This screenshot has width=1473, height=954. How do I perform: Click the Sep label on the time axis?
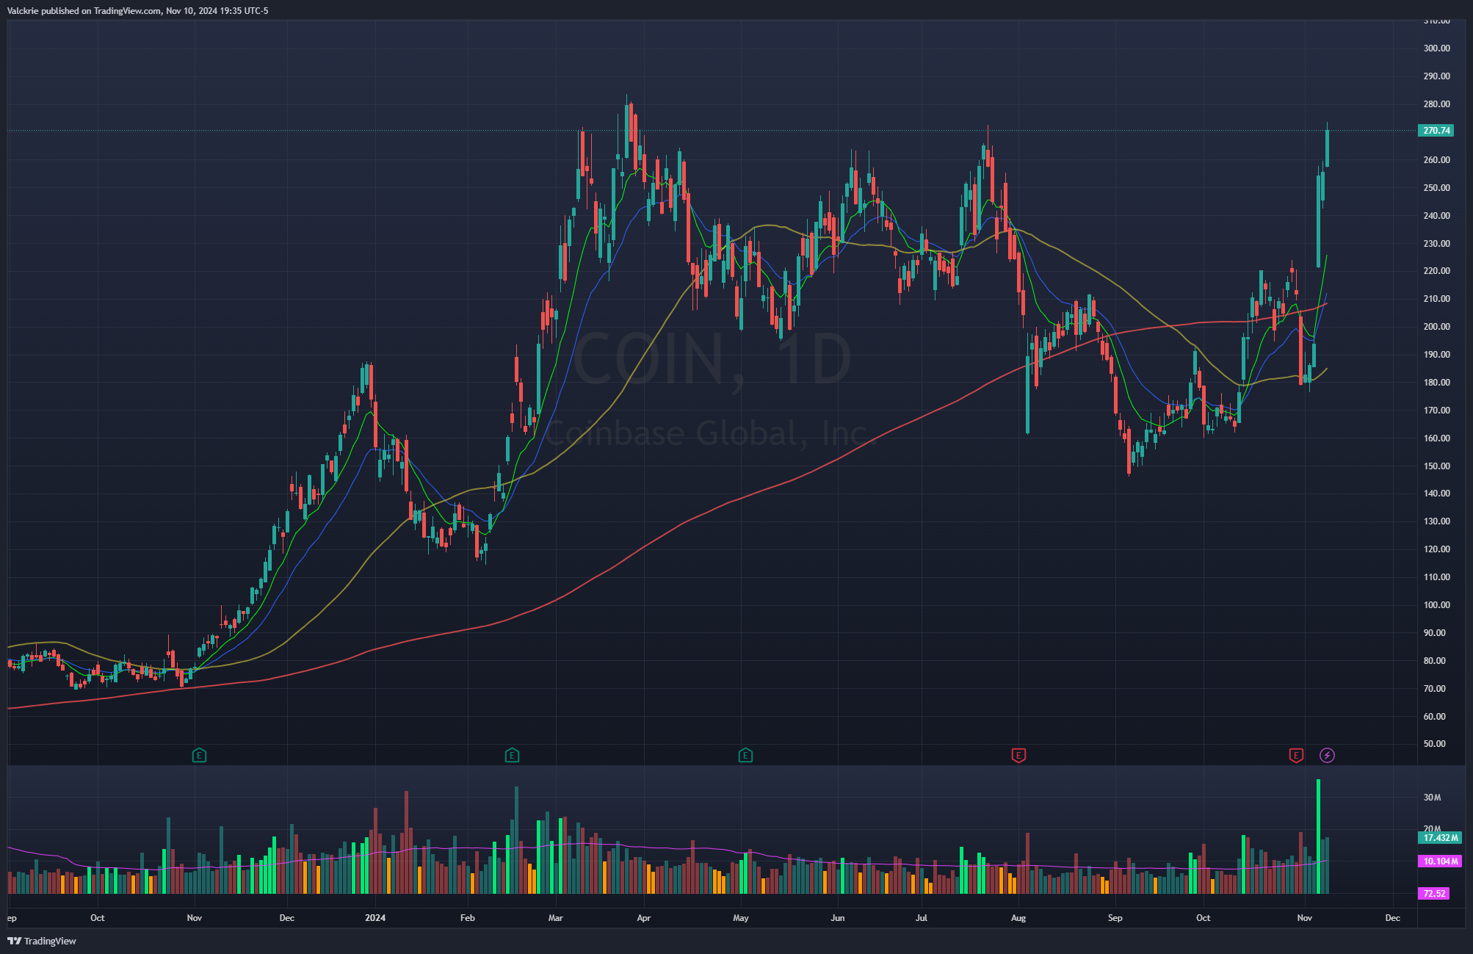[x=1115, y=918]
